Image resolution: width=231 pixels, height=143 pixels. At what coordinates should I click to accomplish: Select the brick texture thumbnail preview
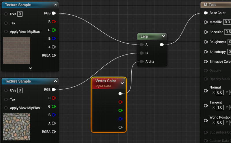[x=16, y=50]
